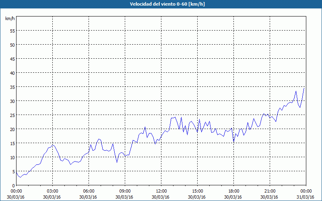
Task: Click the 18:00 time axis label
Action: [x=234, y=191]
